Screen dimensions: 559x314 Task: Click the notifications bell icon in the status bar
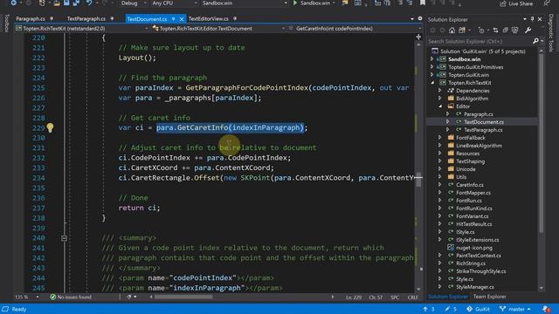click(547, 309)
